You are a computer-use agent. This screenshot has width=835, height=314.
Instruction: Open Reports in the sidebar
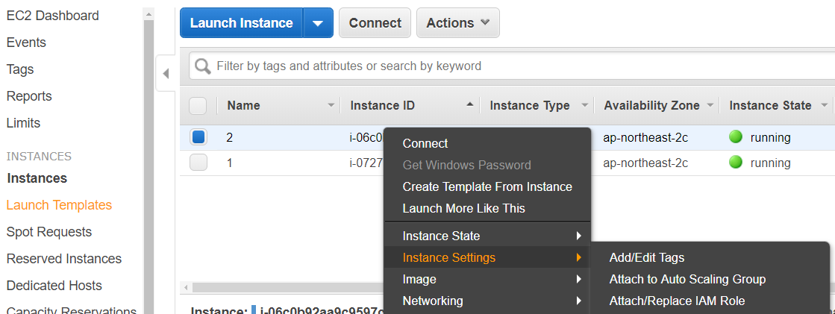point(29,96)
